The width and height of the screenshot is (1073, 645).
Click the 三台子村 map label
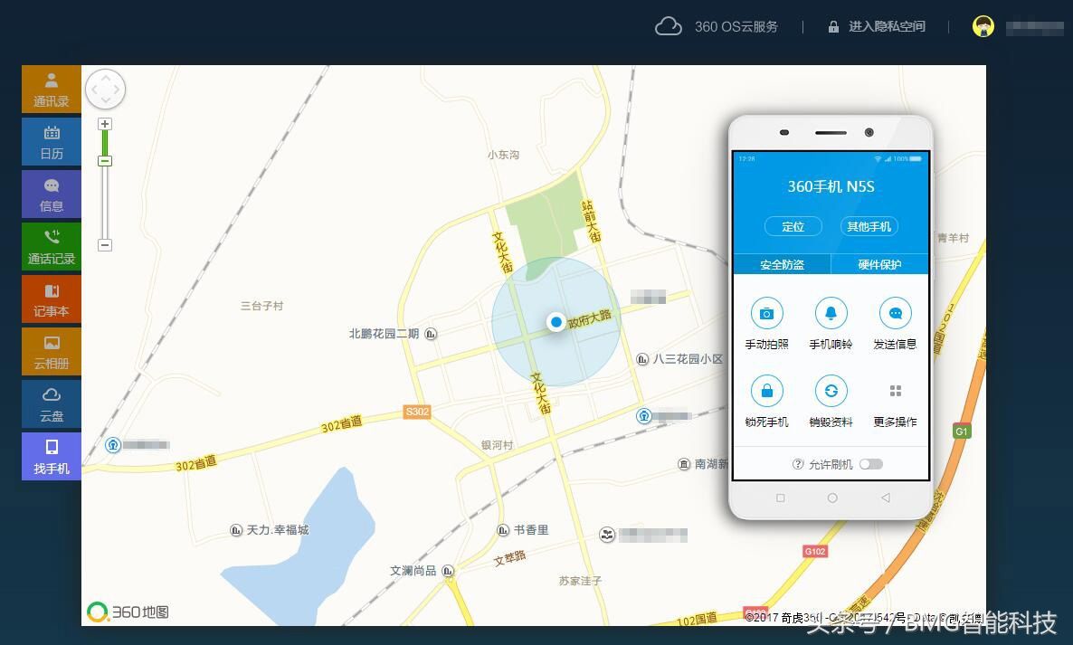point(261,306)
